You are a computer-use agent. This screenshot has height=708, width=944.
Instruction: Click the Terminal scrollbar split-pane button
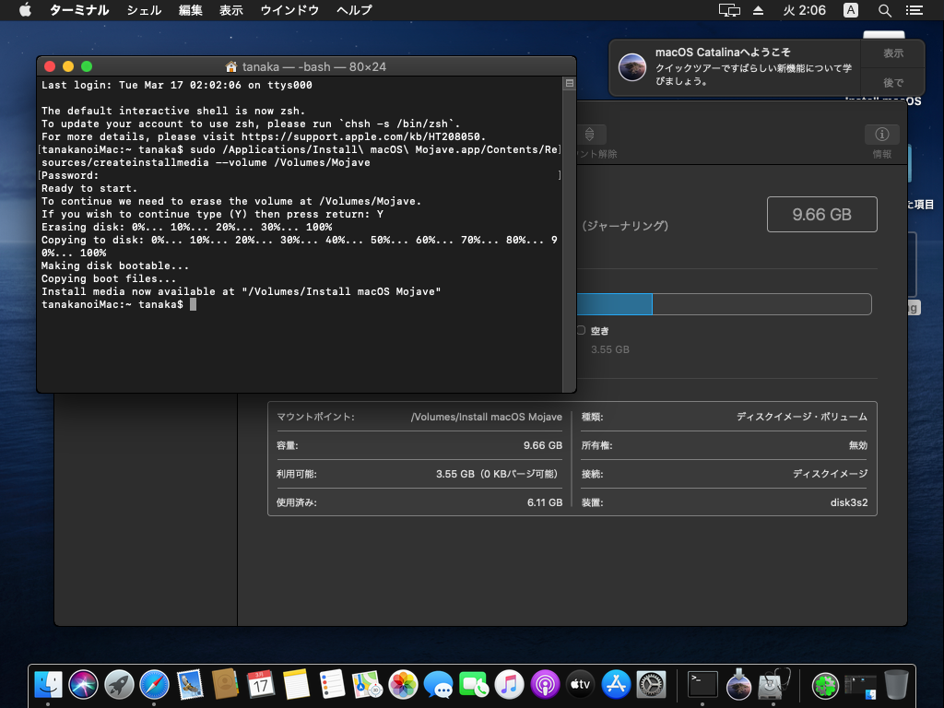(569, 84)
